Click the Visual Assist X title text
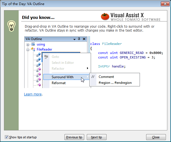The width and height of the screenshot is (171, 142). click(x=127, y=15)
